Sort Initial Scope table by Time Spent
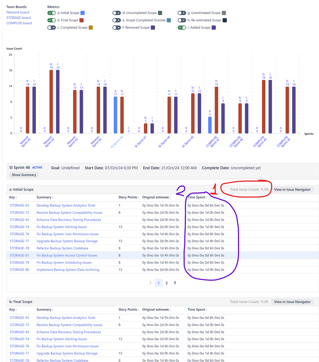This screenshot has height=362, width=319. tap(197, 197)
